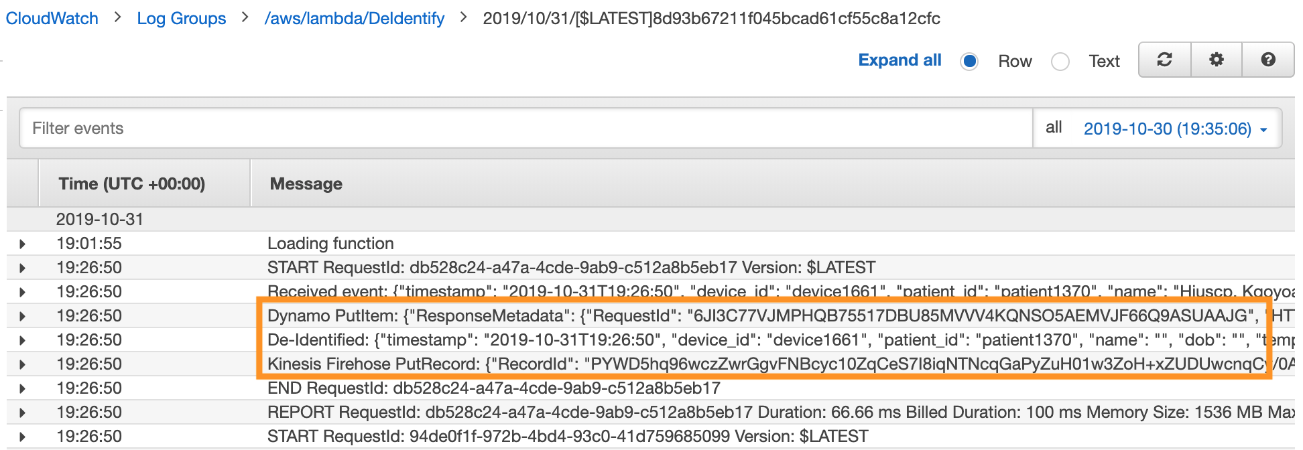Open /aws/lambda/DeIdentify breadcrumb link

point(355,18)
